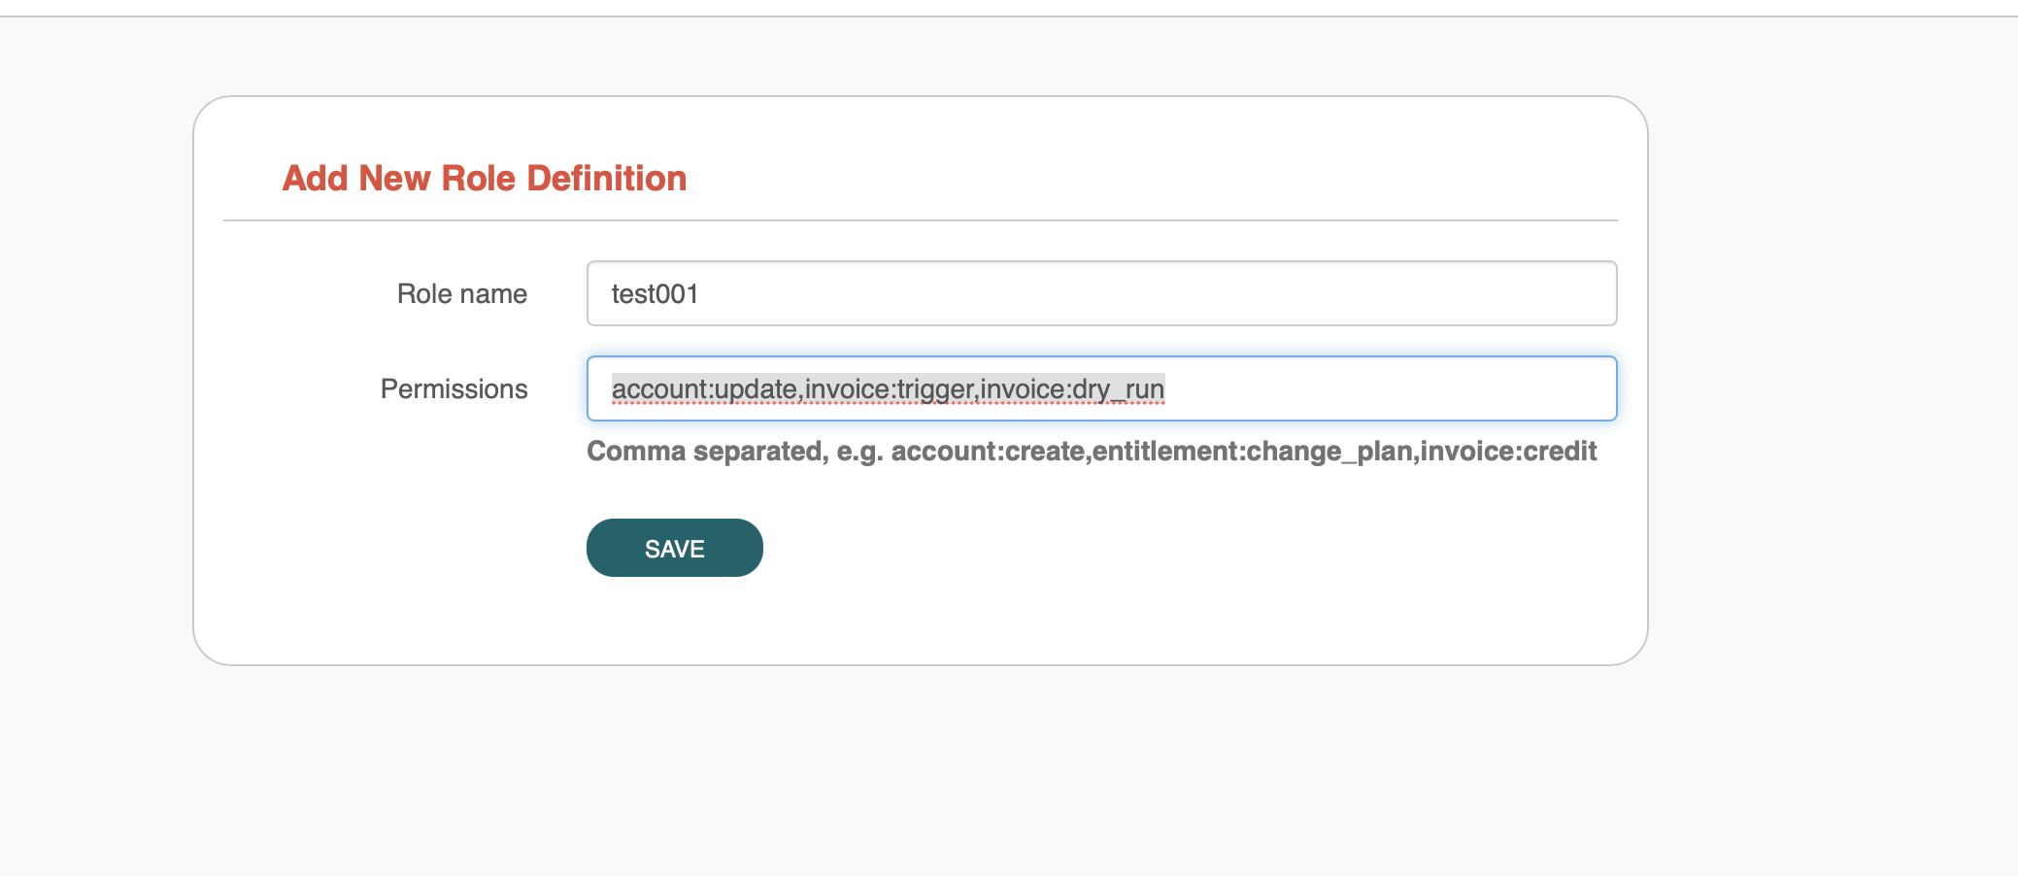Click the example 'entitlement:change_plan' in hint text
The width and height of the screenshot is (2018, 876).
1254,451
